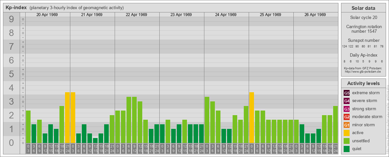Click the Carrington rotation number 1547 text
Viewport: 389px width, 157px height.
(x=363, y=29)
